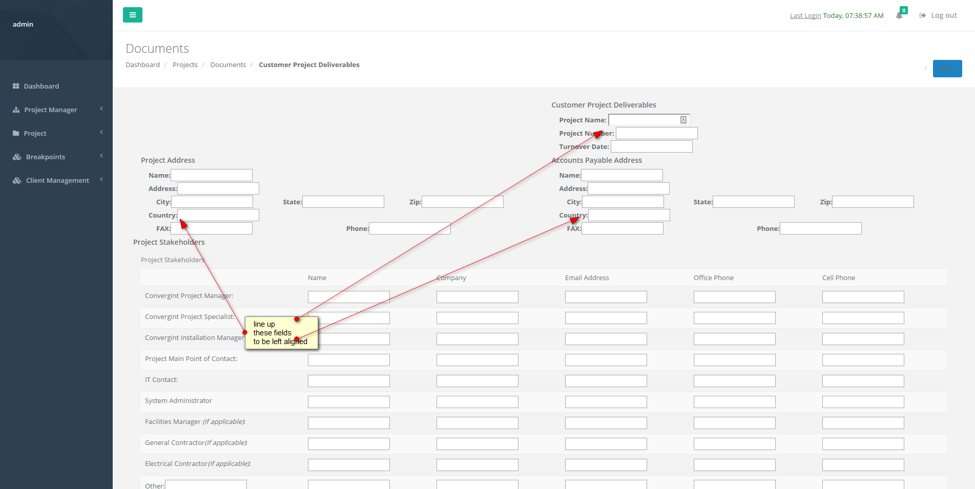Click the Log out link

tap(944, 15)
